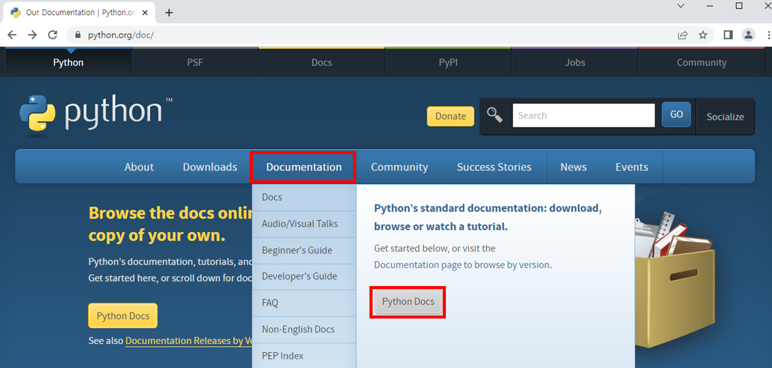The width and height of the screenshot is (772, 368).
Task: Open the Documentation navigation menu
Action: [x=304, y=167]
